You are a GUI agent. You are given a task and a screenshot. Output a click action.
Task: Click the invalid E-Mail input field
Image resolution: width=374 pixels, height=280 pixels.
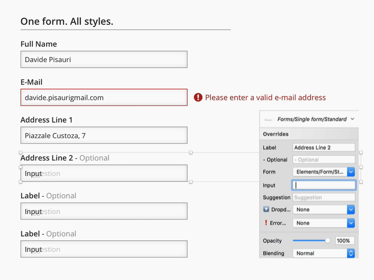[x=104, y=98]
